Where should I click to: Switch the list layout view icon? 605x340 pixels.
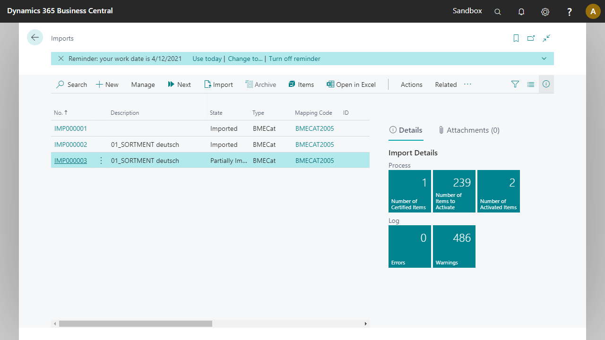531,84
